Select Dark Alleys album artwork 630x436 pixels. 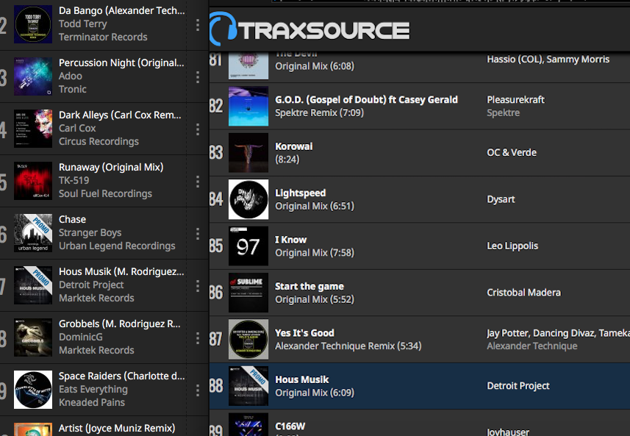click(33, 129)
